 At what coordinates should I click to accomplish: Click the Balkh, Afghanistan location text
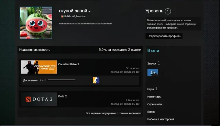(x=75, y=16)
